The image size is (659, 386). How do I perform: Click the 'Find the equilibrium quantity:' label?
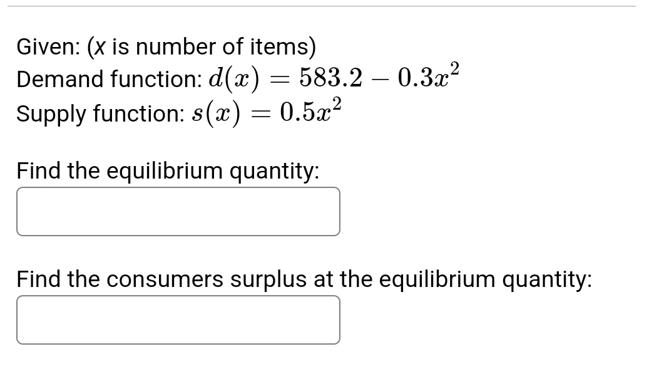(168, 170)
